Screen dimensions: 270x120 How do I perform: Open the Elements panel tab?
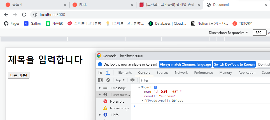click(125, 73)
